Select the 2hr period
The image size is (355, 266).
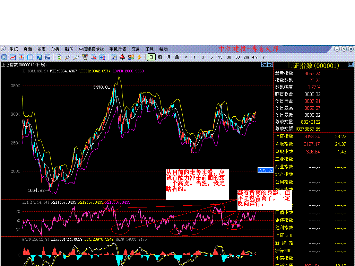click(x=246, y=57)
